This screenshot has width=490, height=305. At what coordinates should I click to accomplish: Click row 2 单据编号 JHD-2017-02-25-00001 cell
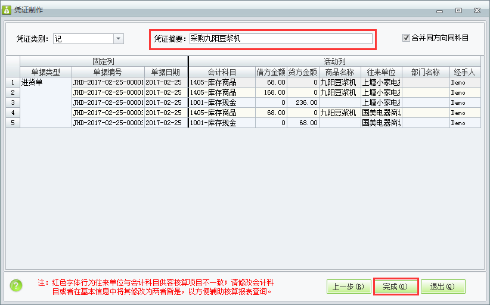tap(108, 92)
